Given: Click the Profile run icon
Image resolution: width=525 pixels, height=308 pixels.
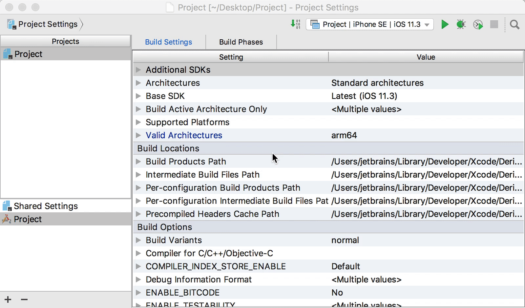Looking at the screenshot, I should click(478, 24).
